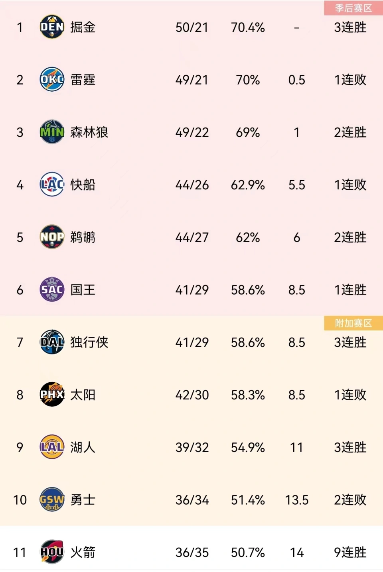Open the PHX Suns logo
The image size is (383, 572).
(x=52, y=395)
